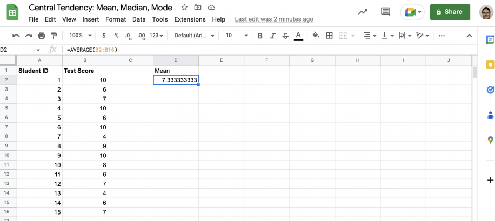The height and width of the screenshot is (221, 495).
Task: Toggle strikethrough formatting
Action: pyautogui.click(x=285, y=36)
